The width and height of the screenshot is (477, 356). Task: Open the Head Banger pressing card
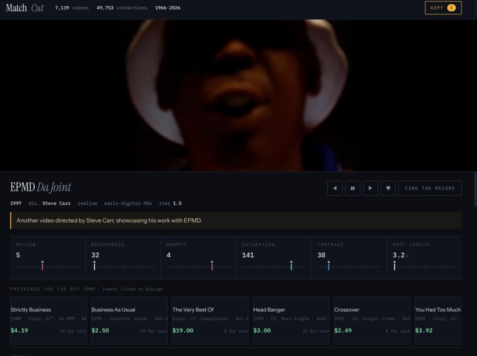291,321
